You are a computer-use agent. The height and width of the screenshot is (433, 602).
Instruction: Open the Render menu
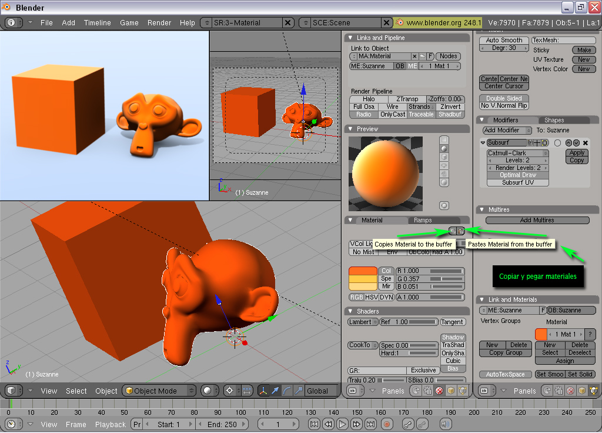tap(159, 23)
